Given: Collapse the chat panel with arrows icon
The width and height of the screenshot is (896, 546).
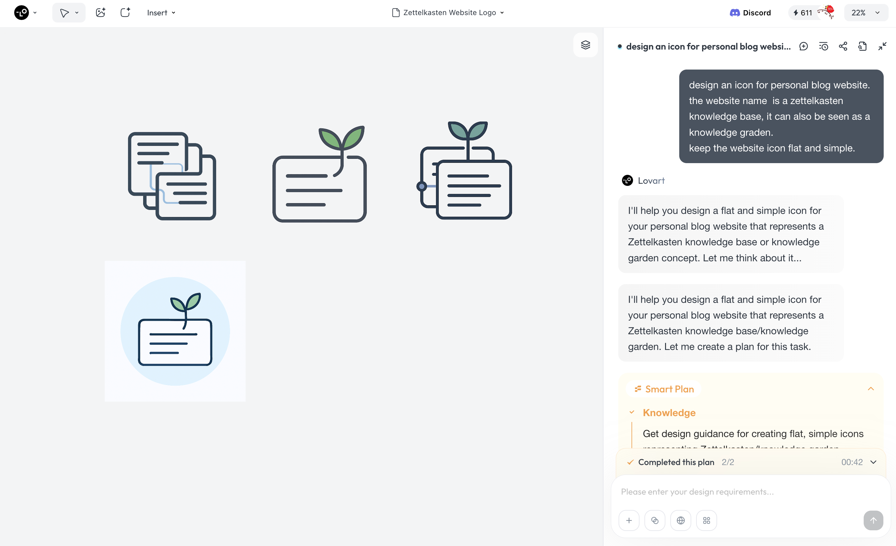Looking at the screenshot, I should click(882, 46).
